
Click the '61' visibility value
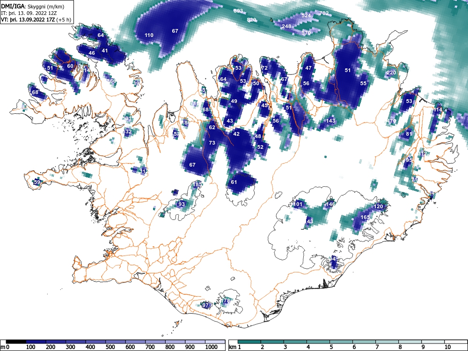click(x=234, y=182)
